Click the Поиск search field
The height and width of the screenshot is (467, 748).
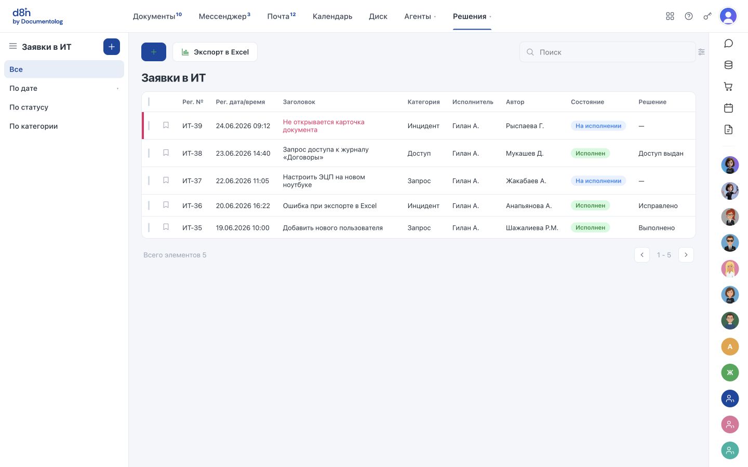coord(608,52)
